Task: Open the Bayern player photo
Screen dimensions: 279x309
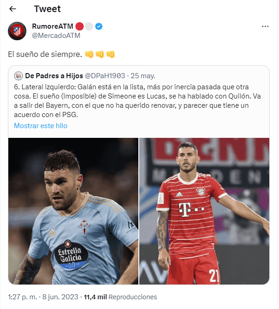Action: click(x=204, y=211)
